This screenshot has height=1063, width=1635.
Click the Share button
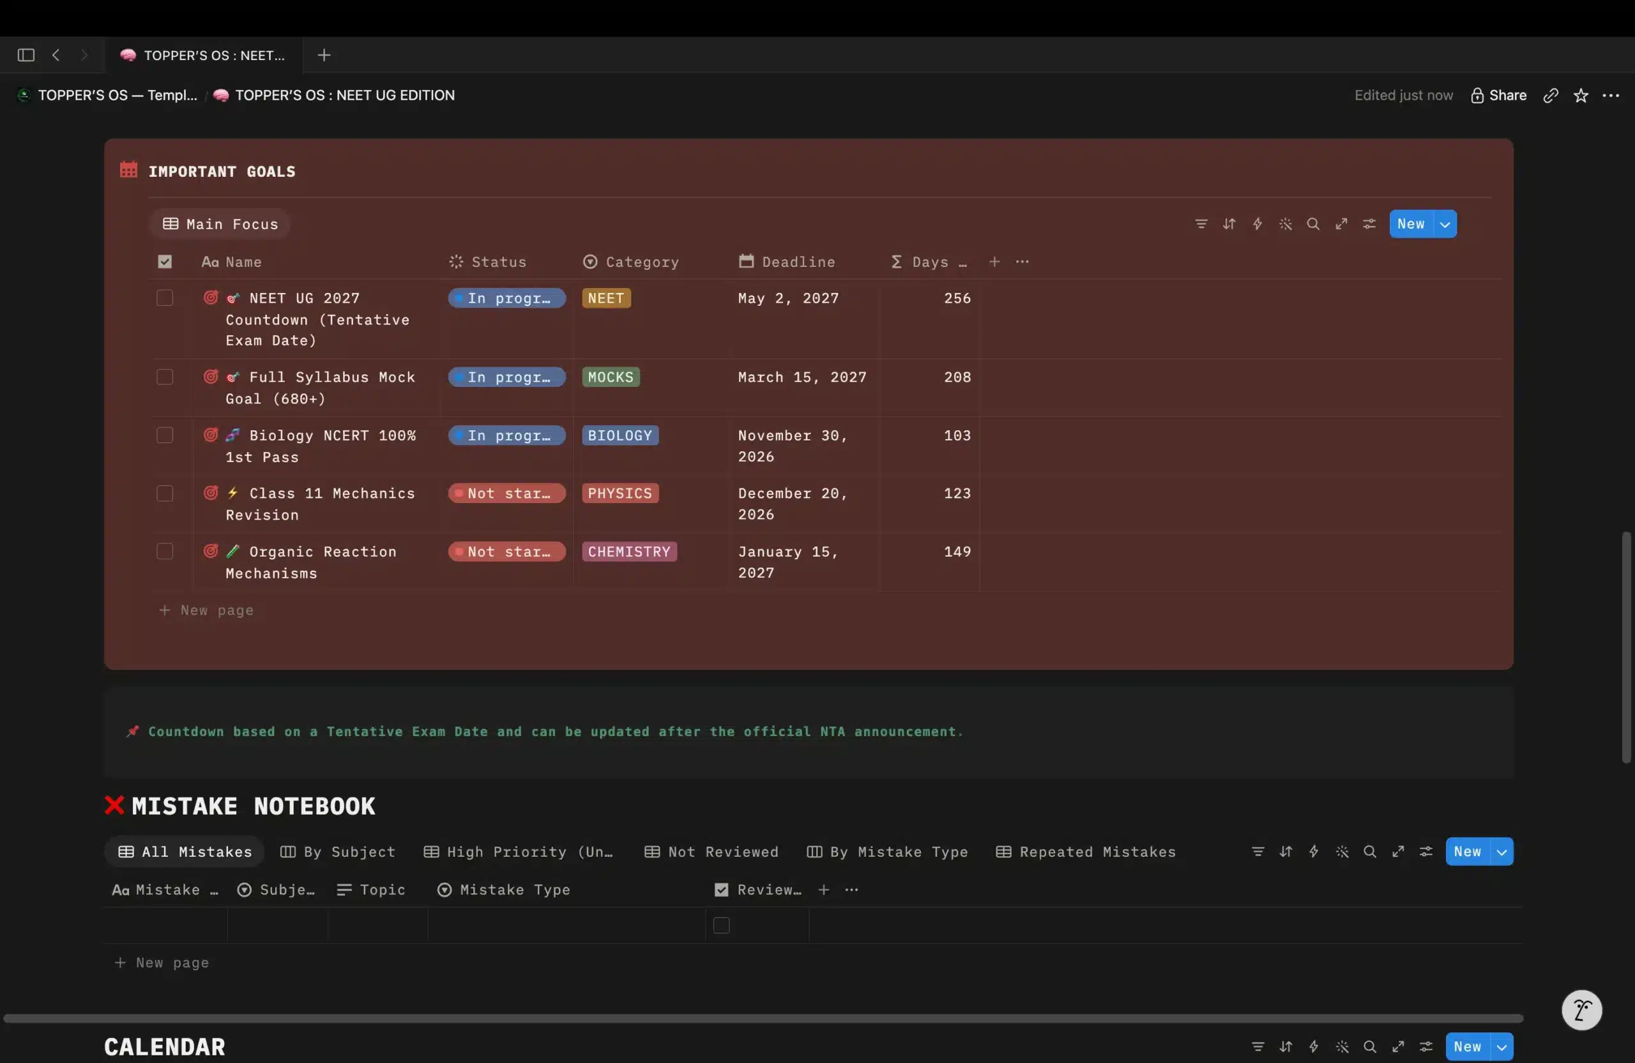pyautogui.click(x=1498, y=96)
